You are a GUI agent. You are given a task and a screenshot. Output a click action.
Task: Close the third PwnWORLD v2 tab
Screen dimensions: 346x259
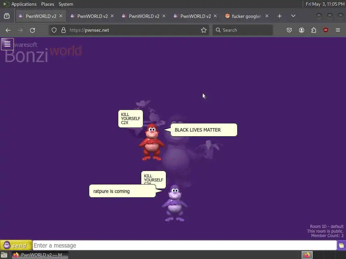164,16
